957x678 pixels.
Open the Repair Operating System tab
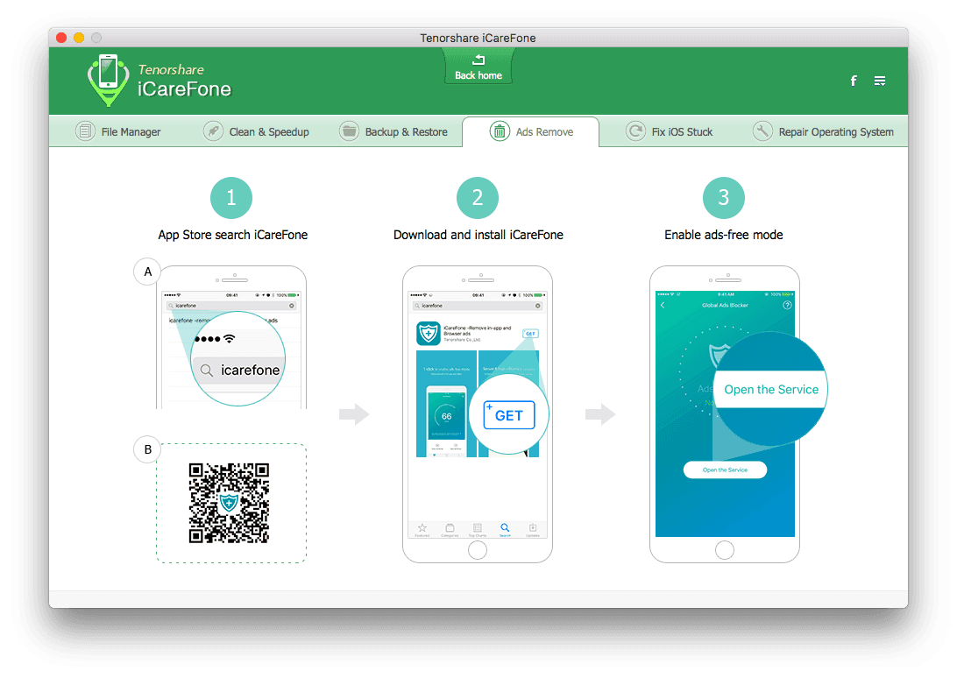pyautogui.click(x=823, y=131)
